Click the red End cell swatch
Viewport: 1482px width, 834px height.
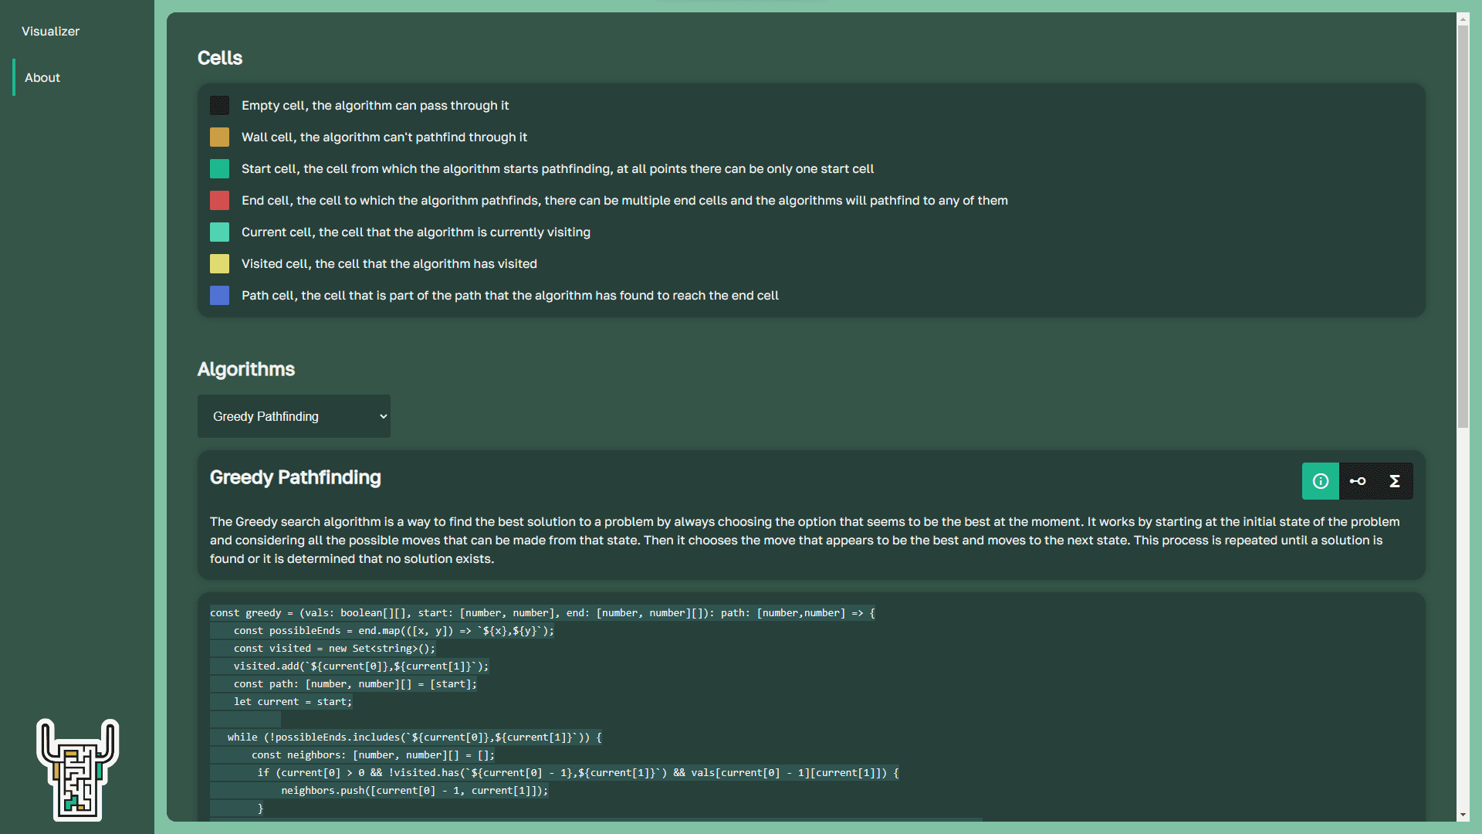click(219, 201)
